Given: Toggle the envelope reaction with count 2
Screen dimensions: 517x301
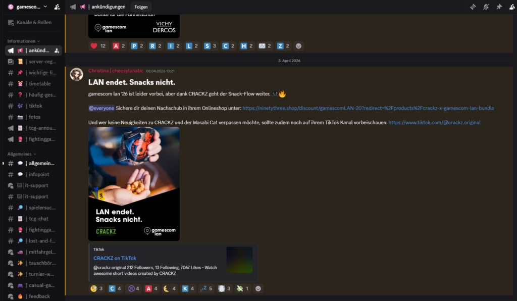Looking at the screenshot, I should click(265, 46).
